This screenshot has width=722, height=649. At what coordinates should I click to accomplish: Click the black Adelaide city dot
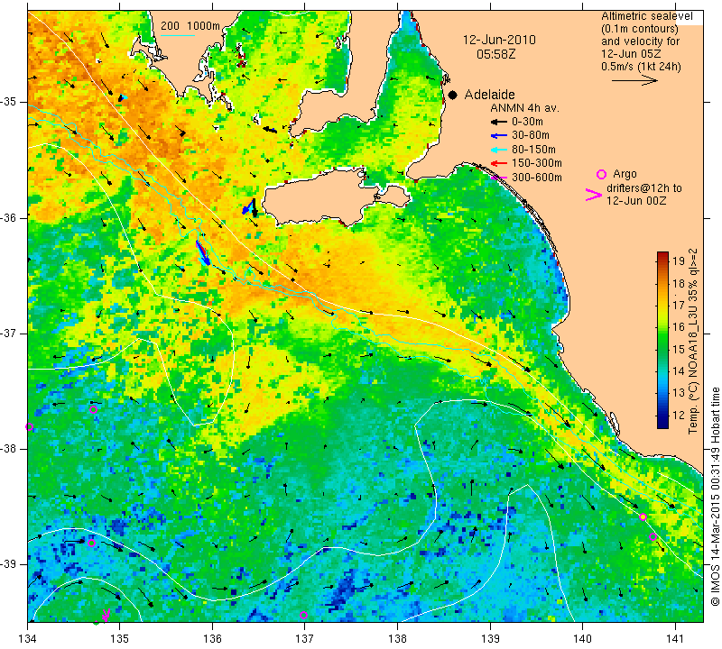tap(453, 95)
